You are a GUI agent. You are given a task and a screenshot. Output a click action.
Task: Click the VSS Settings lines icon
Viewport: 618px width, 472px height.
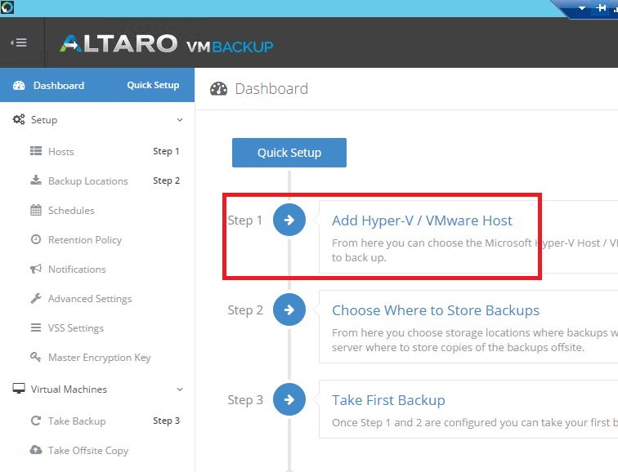tap(36, 327)
